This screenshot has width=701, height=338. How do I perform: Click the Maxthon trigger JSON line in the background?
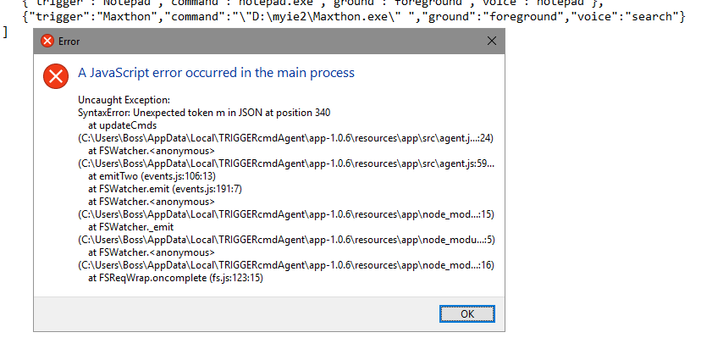[x=353, y=17]
